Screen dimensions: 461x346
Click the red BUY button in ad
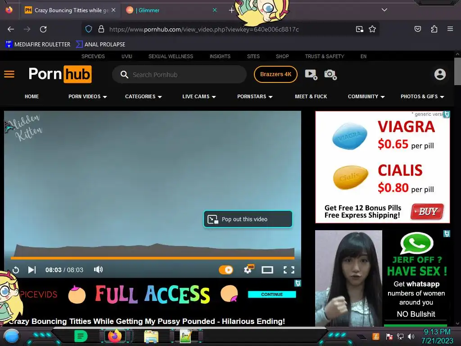point(428,212)
